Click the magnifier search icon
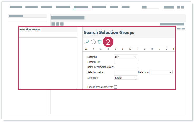 (x=87, y=42)
